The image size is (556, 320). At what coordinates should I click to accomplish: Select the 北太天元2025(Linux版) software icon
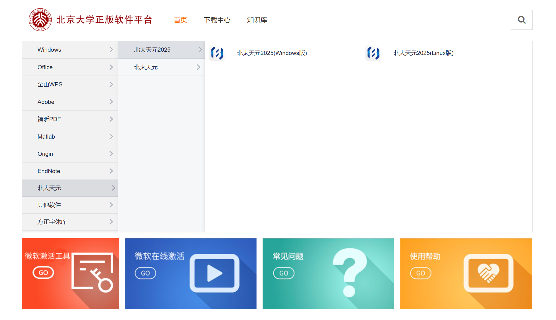click(x=373, y=53)
